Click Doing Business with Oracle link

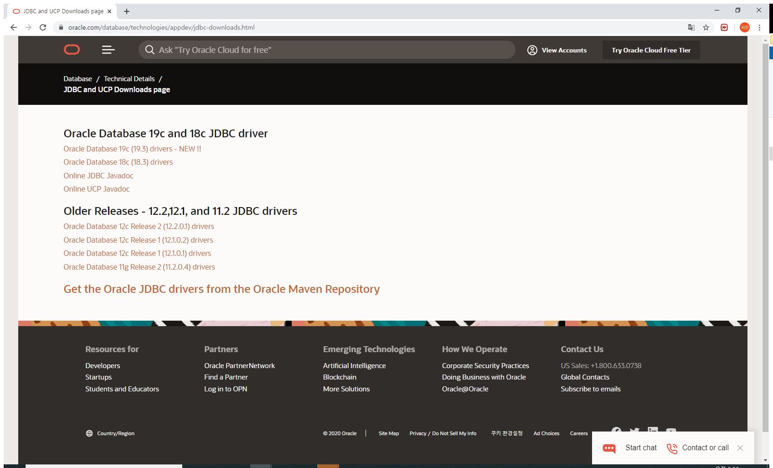tap(484, 377)
